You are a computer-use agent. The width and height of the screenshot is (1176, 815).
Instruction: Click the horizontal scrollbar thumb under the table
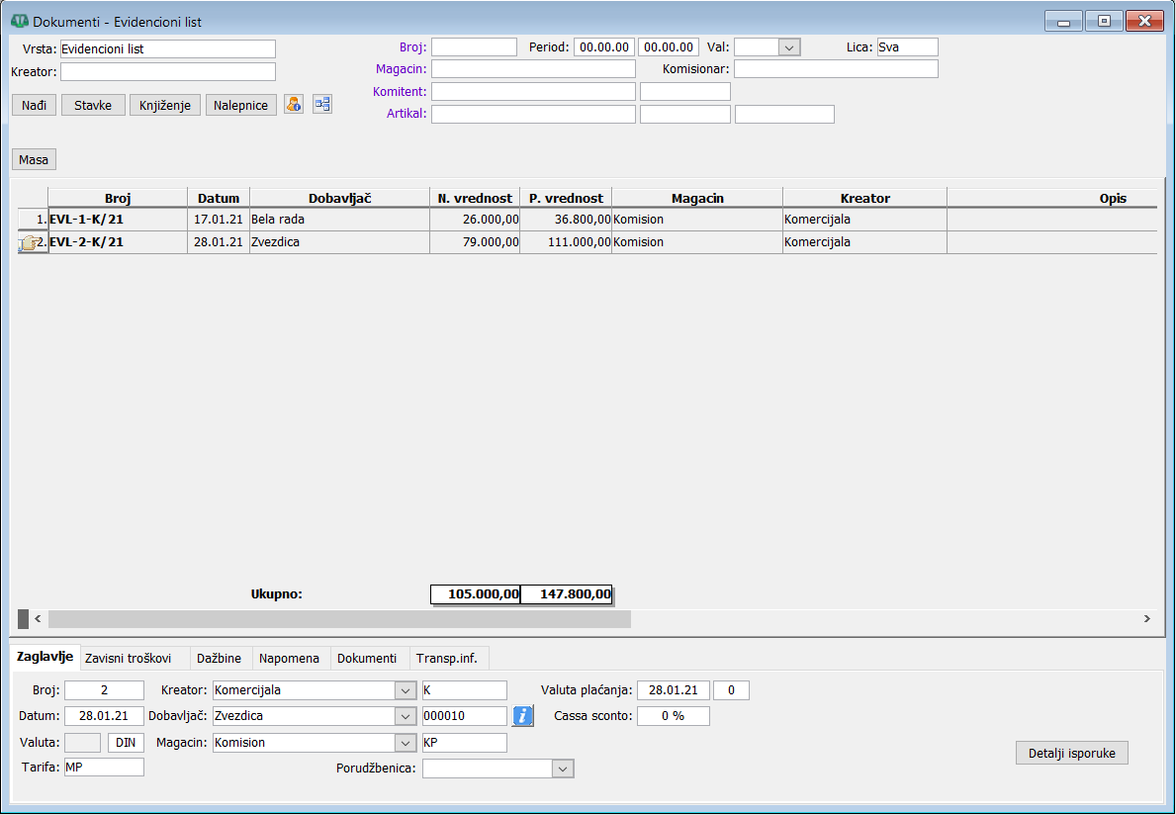point(338,619)
